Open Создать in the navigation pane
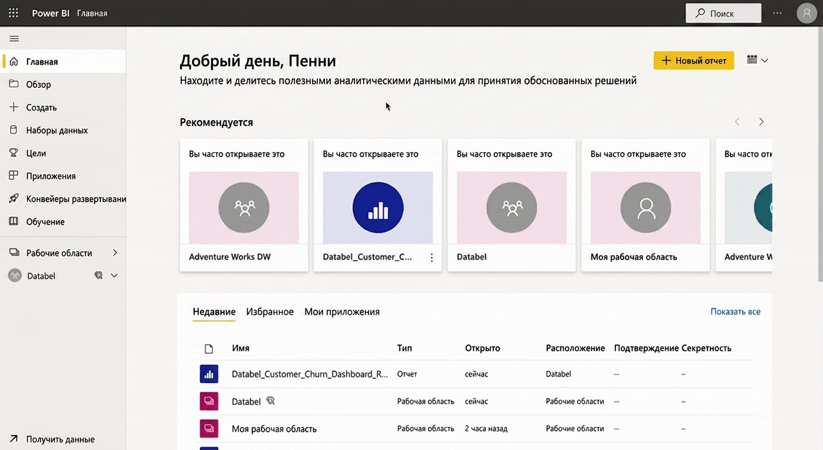The height and width of the screenshot is (450, 823). [63, 107]
